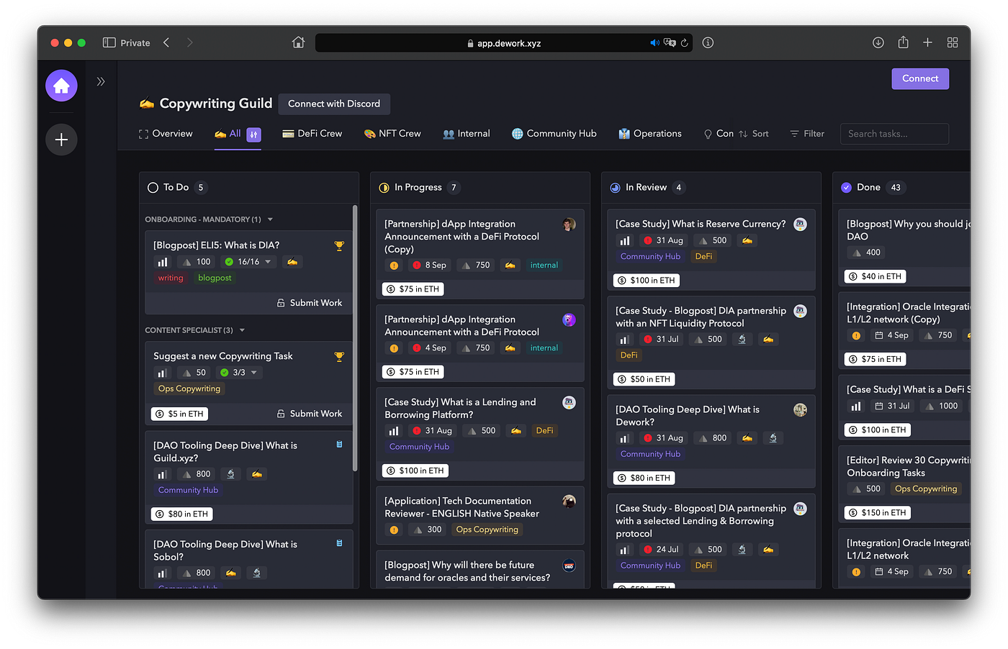Collapse the CONTENT SPECIALIST section
Screen dimensions: 1008x649
[242, 330]
